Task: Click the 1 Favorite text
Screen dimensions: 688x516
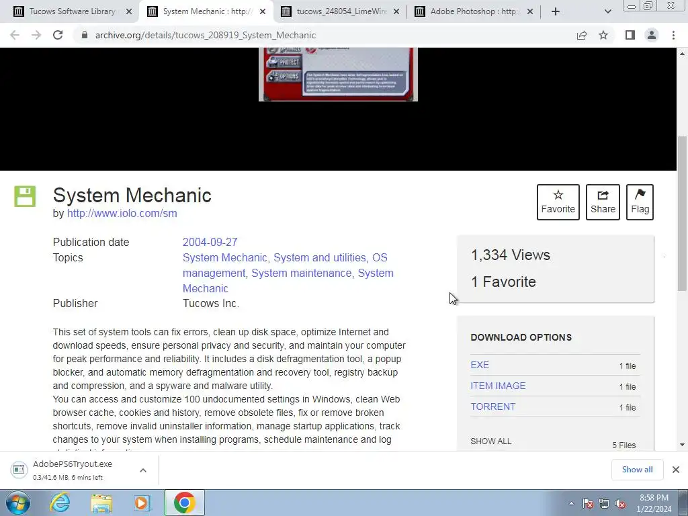Action: point(503,282)
